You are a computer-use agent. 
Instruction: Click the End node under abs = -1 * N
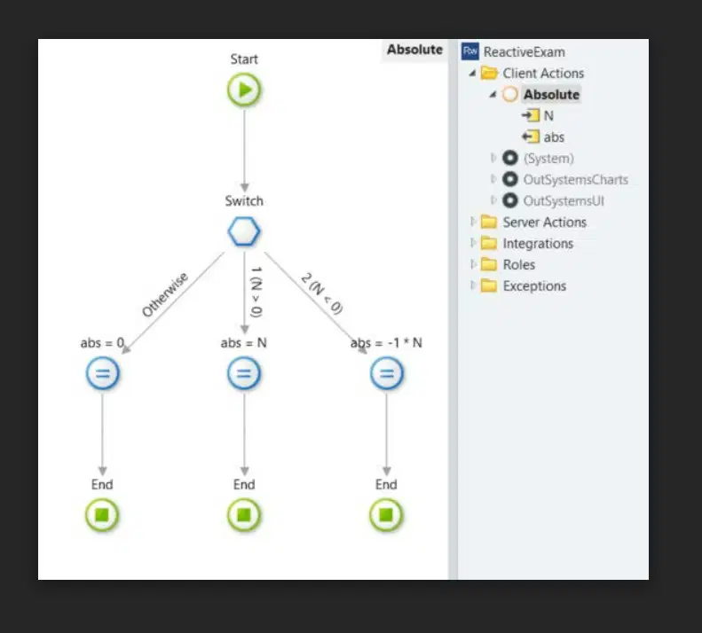tap(386, 515)
